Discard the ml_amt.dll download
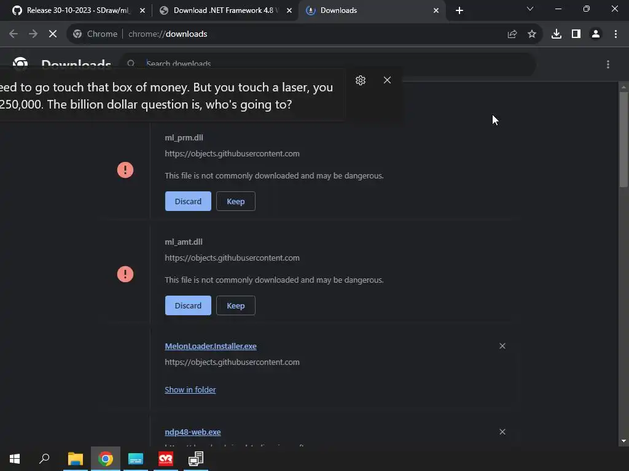629x471 pixels. 188,305
